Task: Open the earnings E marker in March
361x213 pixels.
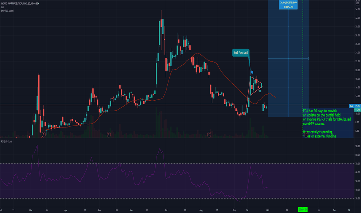Action: point(44,134)
